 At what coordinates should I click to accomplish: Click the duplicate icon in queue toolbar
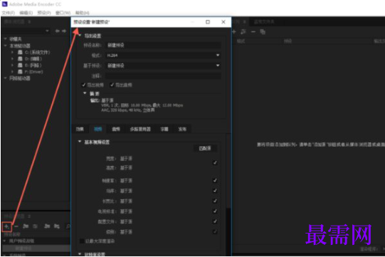[263, 32]
